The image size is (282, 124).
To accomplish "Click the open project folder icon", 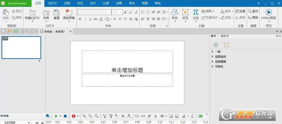I will pos(9,31).
